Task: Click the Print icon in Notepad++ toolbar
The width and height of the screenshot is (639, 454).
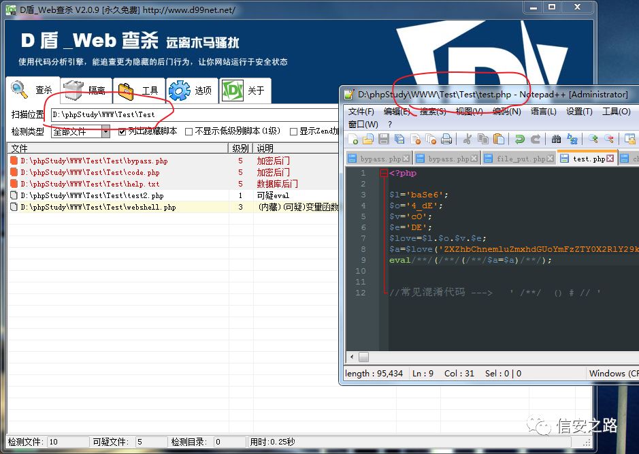Action: click(446, 140)
